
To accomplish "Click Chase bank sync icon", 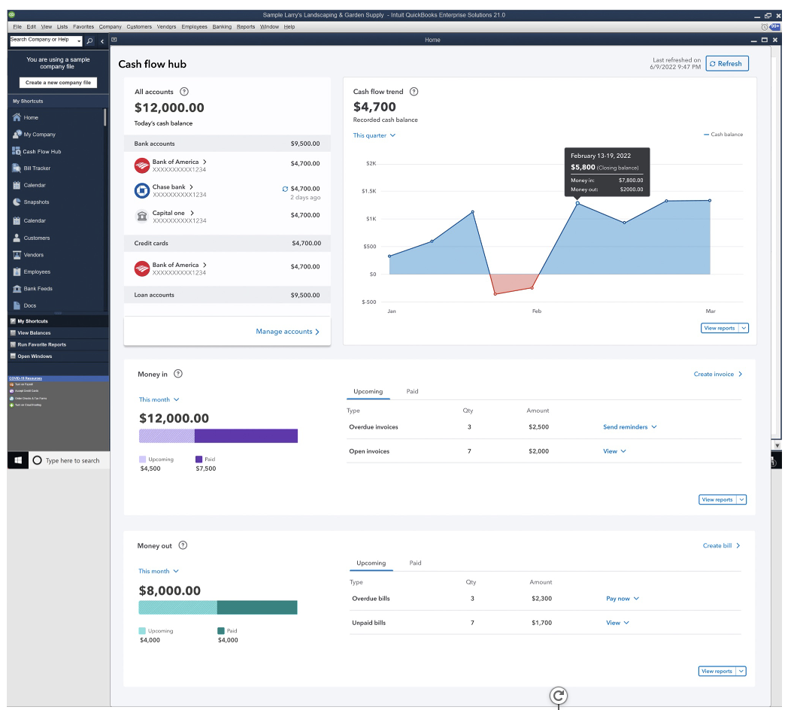I will tap(285, 189).
